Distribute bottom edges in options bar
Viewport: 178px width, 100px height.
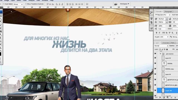(x=73, y=4)
